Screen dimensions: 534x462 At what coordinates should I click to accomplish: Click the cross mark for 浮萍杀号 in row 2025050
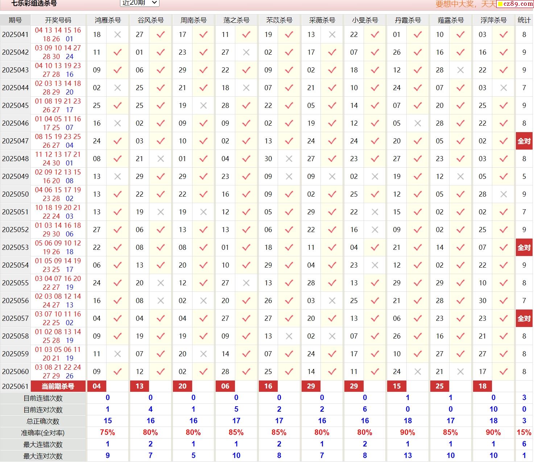pos(503,194)
